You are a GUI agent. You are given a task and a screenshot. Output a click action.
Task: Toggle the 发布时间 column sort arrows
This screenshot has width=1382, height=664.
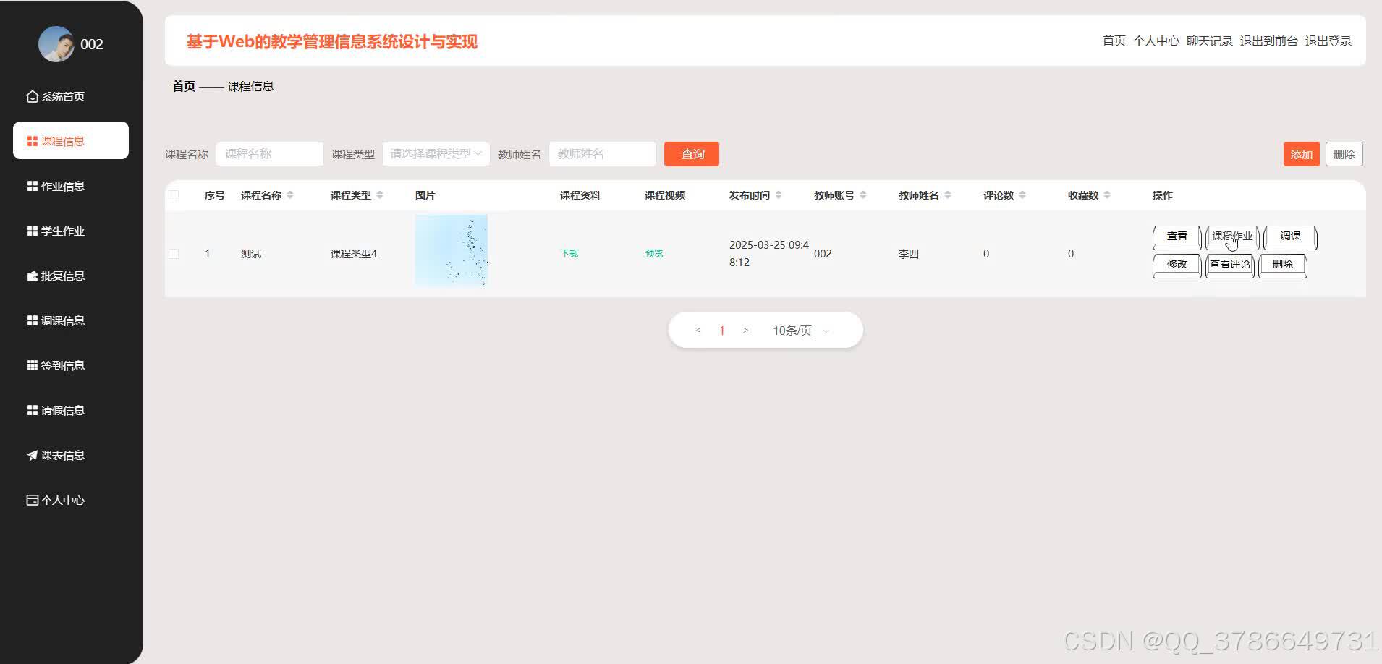point(779,195)
